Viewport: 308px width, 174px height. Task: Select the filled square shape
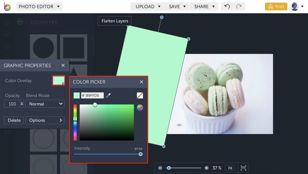tap(74, 48)
